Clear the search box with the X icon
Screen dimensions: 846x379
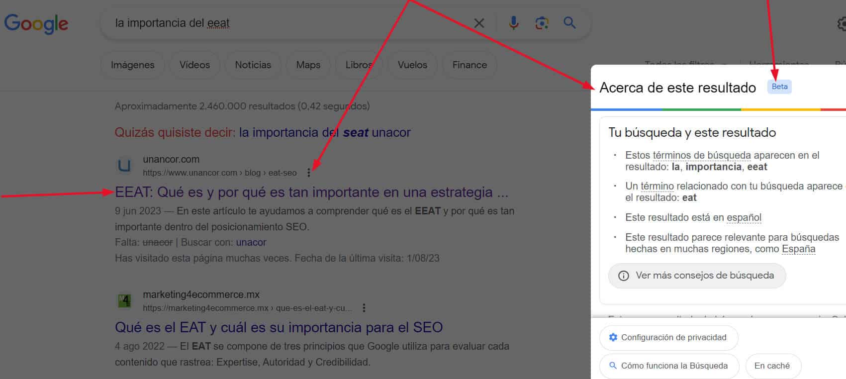(479, 23)
